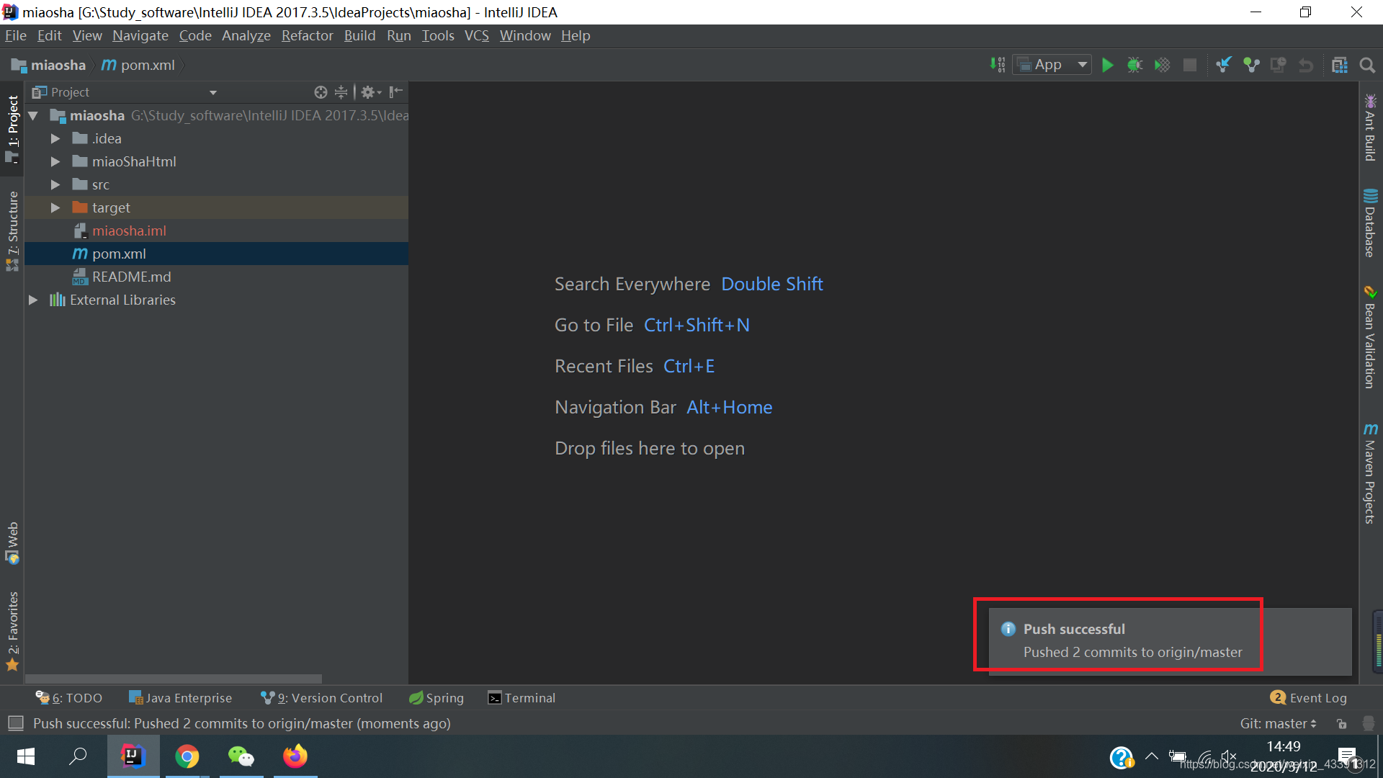Run with coverage icon in toolbar
Viewport: 1383px width, 778px height.
pyautogui.click(x=1162, y=66)
